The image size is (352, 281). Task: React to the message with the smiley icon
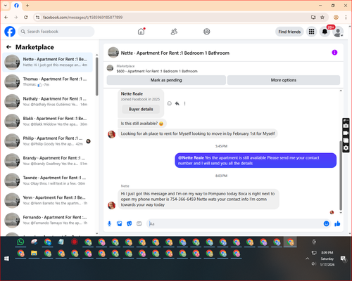[x=169, y=103]
